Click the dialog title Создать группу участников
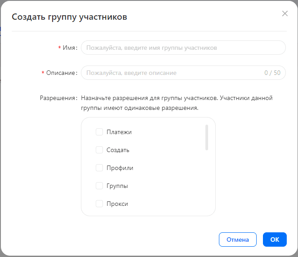The height and width of the screenshot is (257, 298). 69,17
